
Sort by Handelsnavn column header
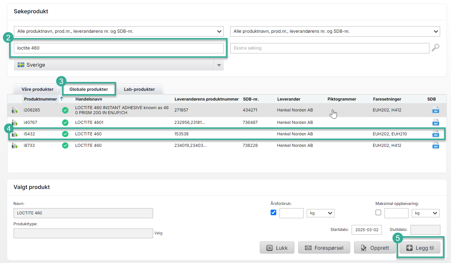[89, 99]
